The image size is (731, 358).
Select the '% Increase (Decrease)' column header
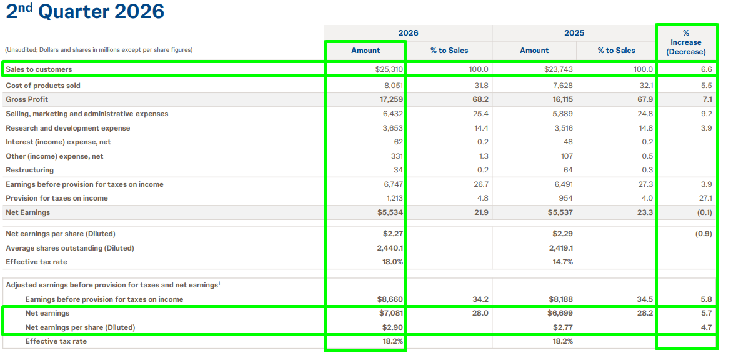686,42
